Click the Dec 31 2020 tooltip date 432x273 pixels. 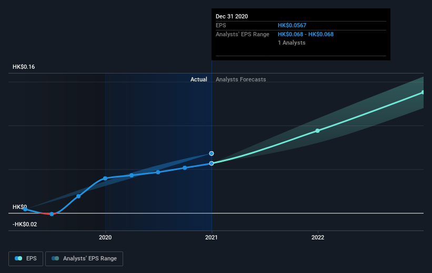point(232,16)
